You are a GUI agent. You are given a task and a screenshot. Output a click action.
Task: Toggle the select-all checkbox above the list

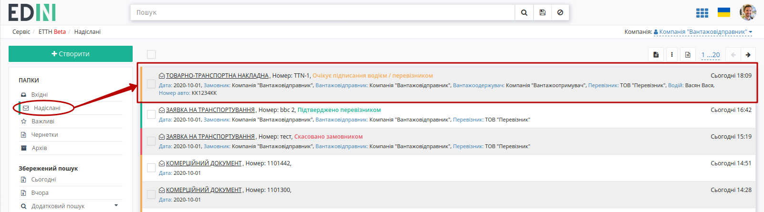[x=151, y=54]
